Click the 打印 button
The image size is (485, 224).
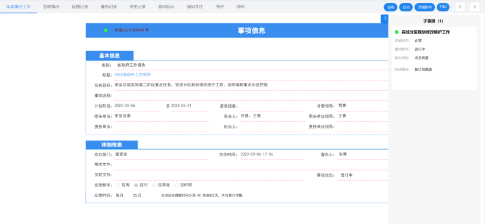coord(443,7)
